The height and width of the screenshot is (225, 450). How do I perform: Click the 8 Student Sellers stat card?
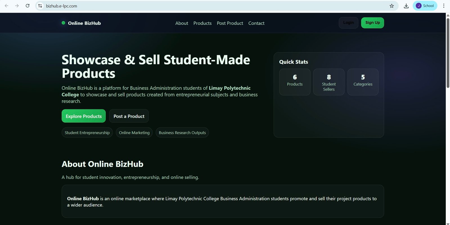pyautogui.click(x=329, y=82)
